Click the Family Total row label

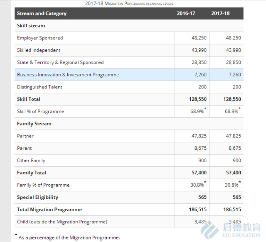click(32, 173)
